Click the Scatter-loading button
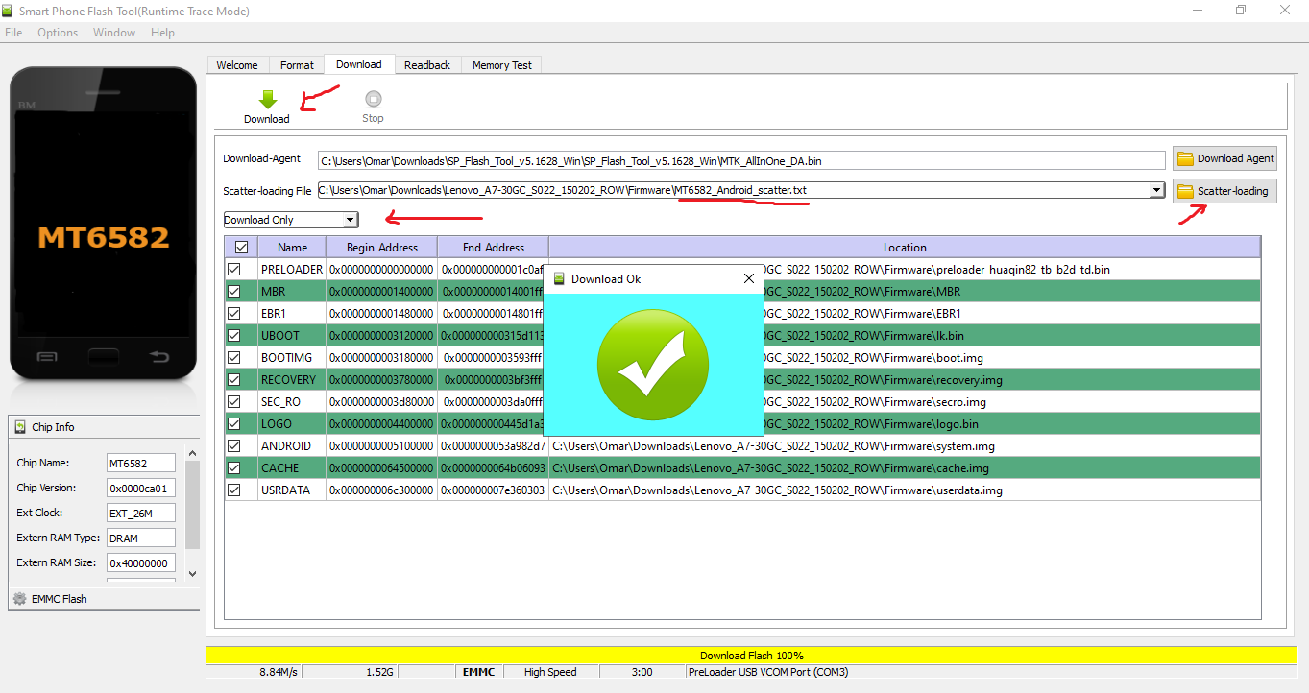 (1224, 191)
